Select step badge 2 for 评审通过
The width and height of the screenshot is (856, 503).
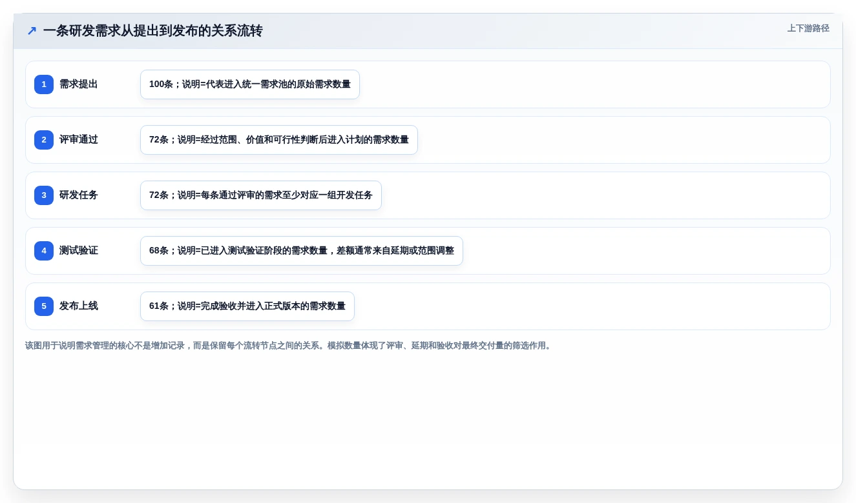[44, 140]
